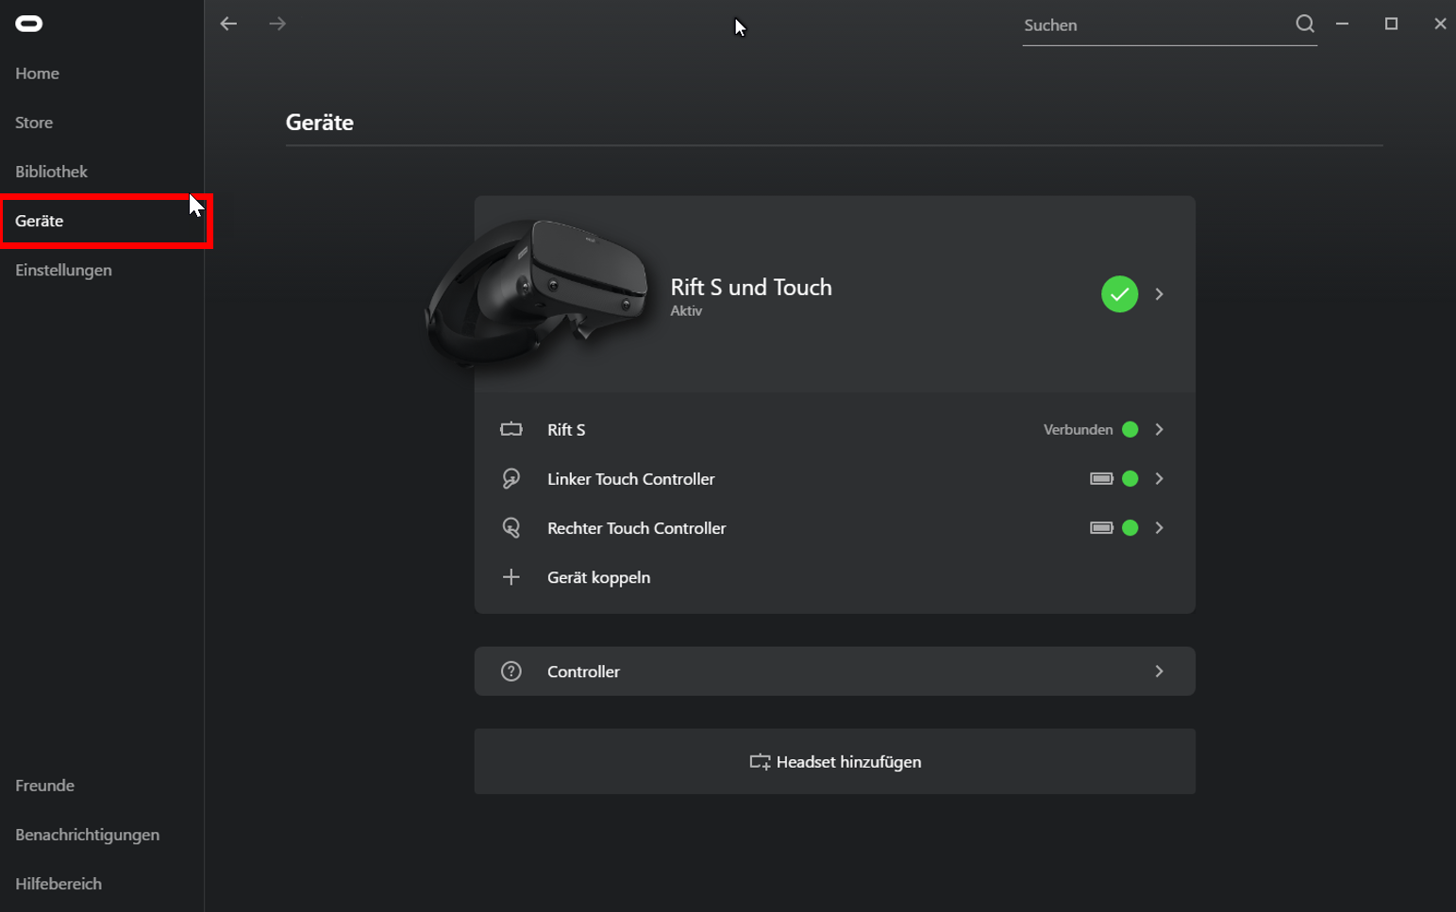Click the question mark Controller icon
The image size is (1456, 912).
[510, 671]
